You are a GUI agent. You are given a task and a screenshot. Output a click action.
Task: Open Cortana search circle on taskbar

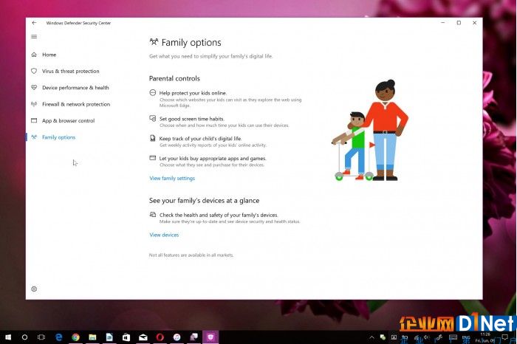pos(24,337)
